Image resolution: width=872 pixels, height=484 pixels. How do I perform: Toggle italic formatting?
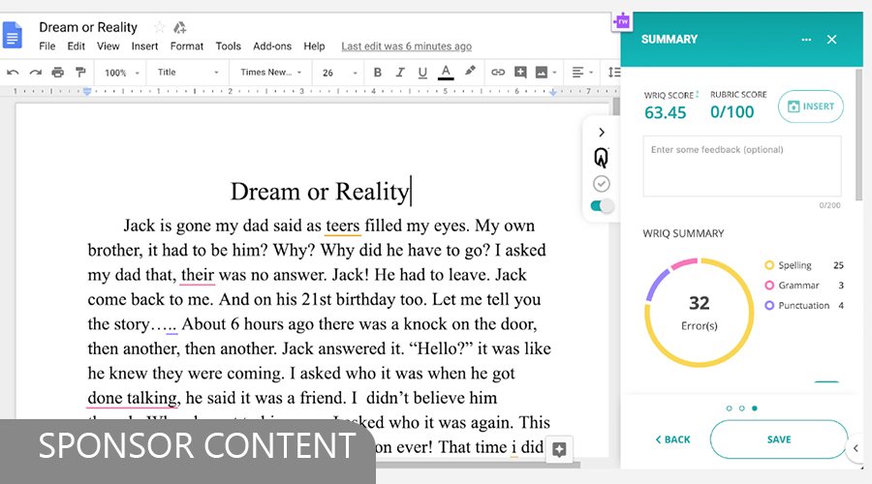(400, 73)
